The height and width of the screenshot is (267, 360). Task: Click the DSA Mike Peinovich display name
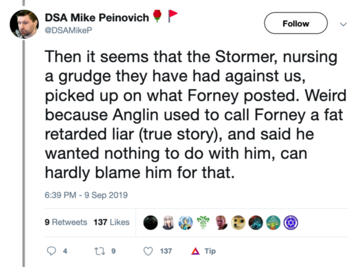(97, 17)
